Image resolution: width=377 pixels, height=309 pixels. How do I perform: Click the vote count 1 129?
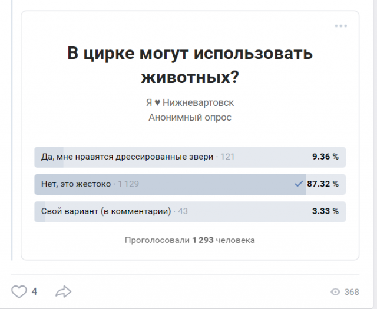click(128, 184)
